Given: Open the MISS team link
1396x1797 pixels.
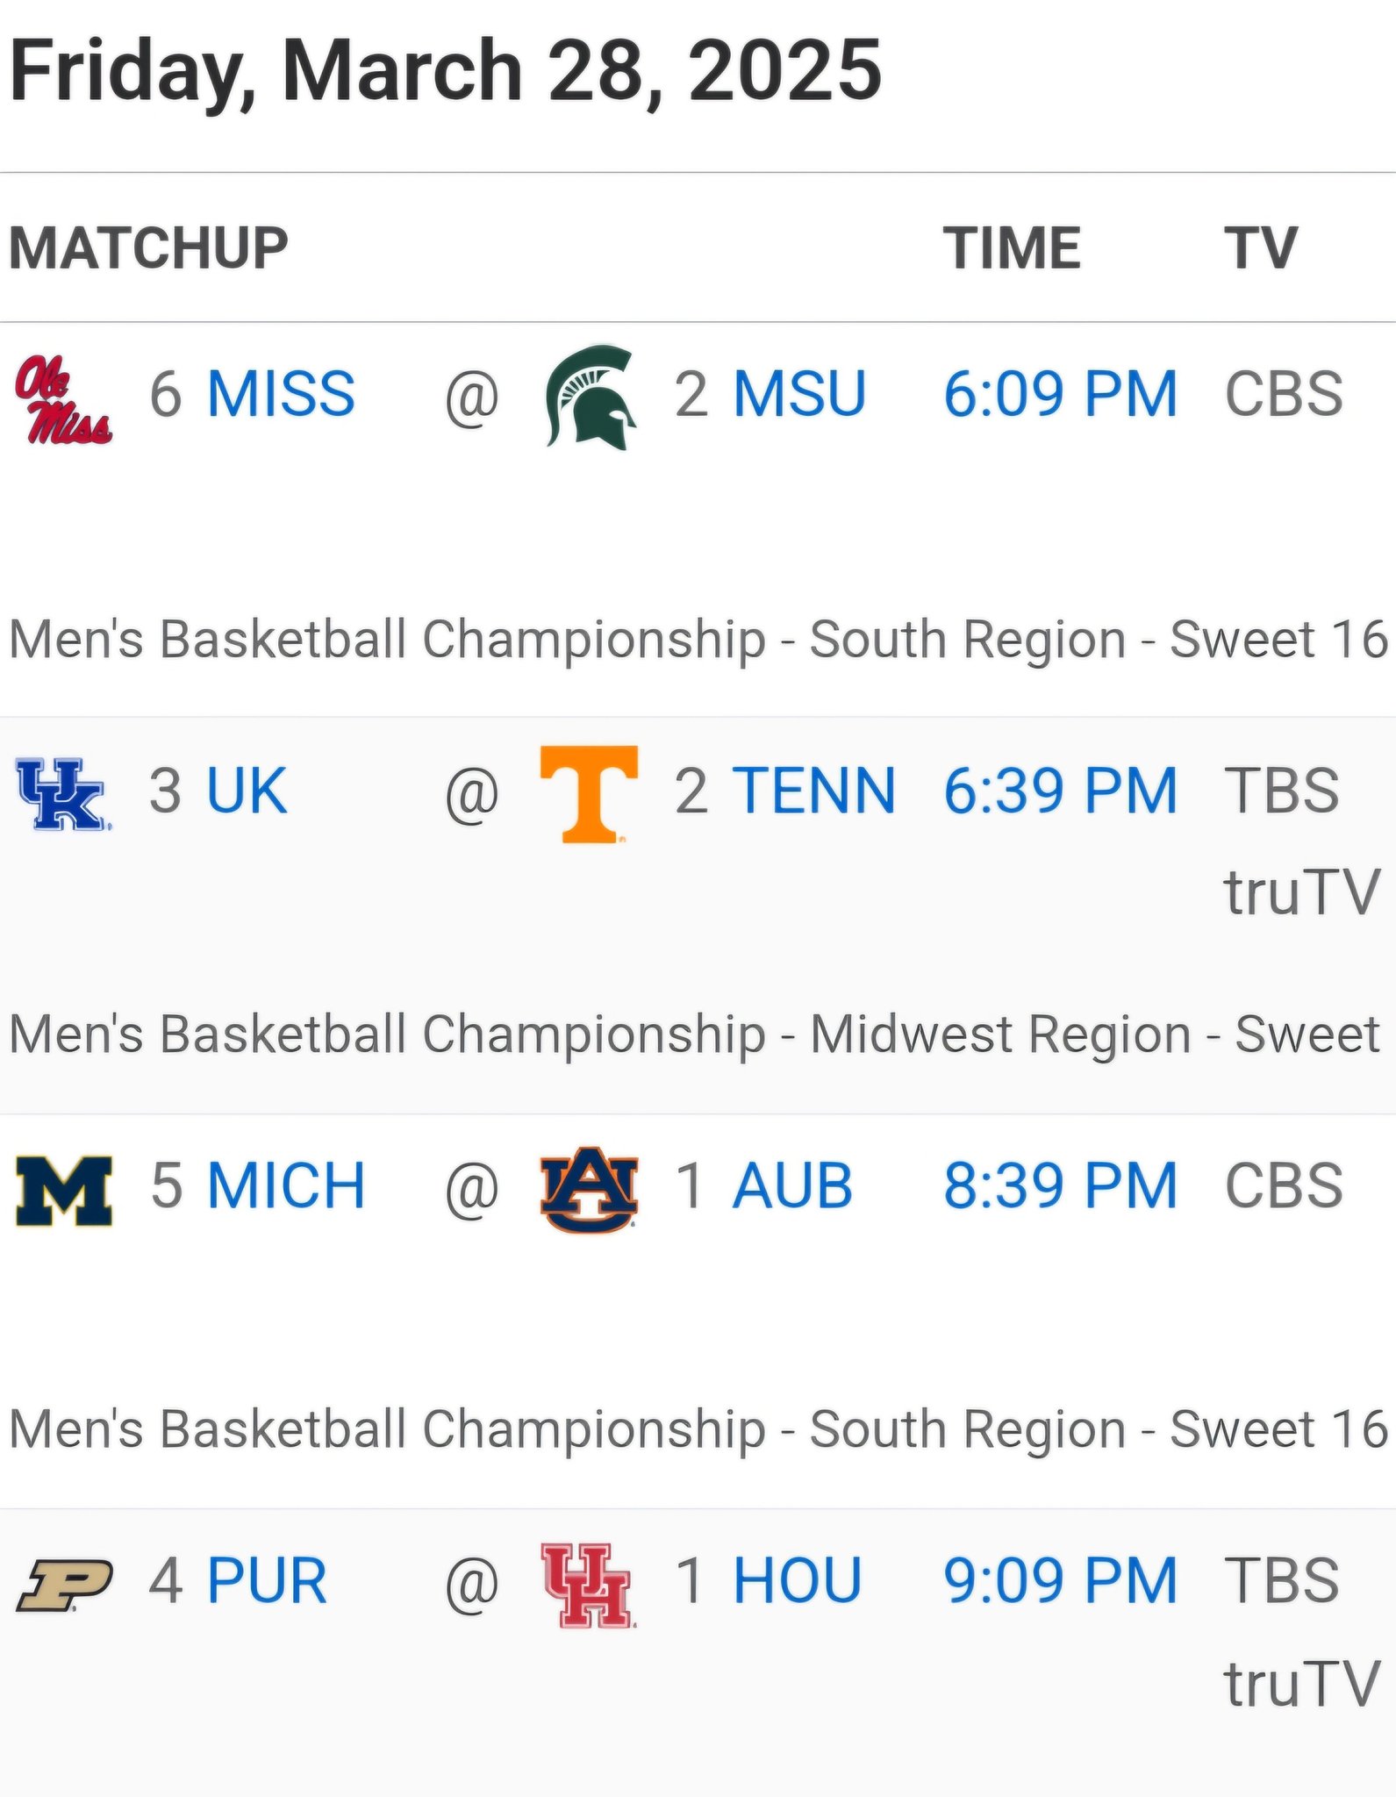Looking at the screenshot, I should [281, 394].
